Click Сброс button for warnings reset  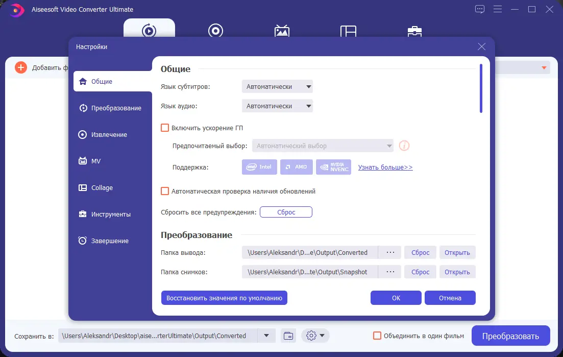pyautogui.click(x=286, y=212)
